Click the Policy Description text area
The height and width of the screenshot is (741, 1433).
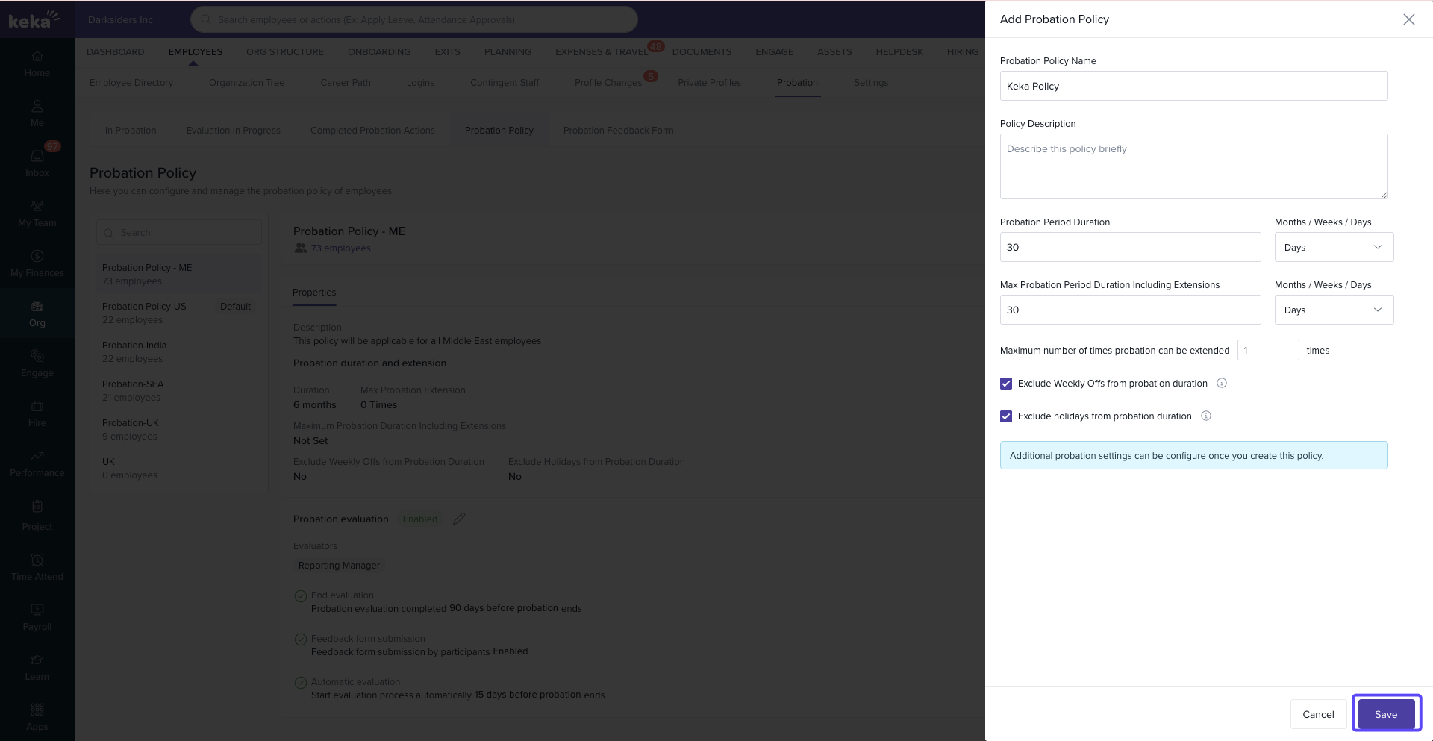tap(1193, 166)
